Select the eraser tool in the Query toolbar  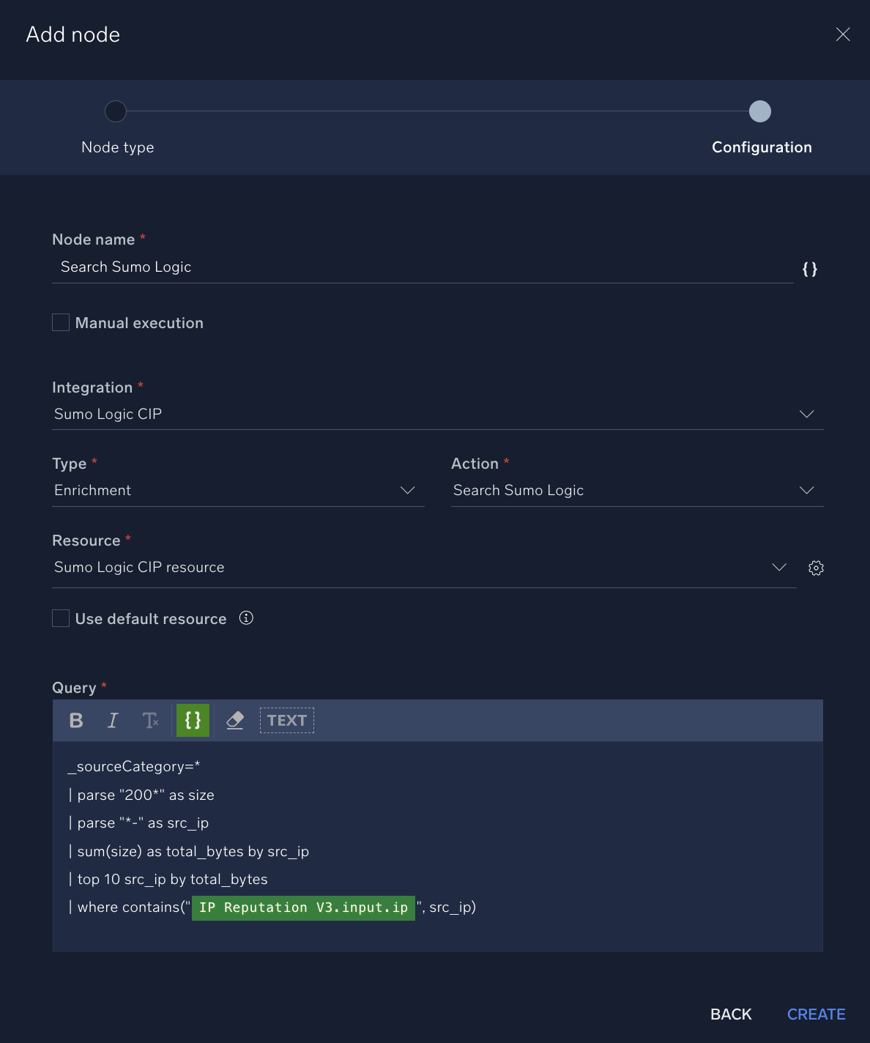pyautogui.click(x=235, y=721)
